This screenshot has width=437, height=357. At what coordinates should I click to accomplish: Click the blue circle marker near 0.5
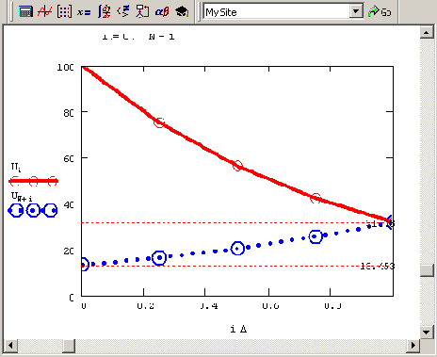[237, 249]
